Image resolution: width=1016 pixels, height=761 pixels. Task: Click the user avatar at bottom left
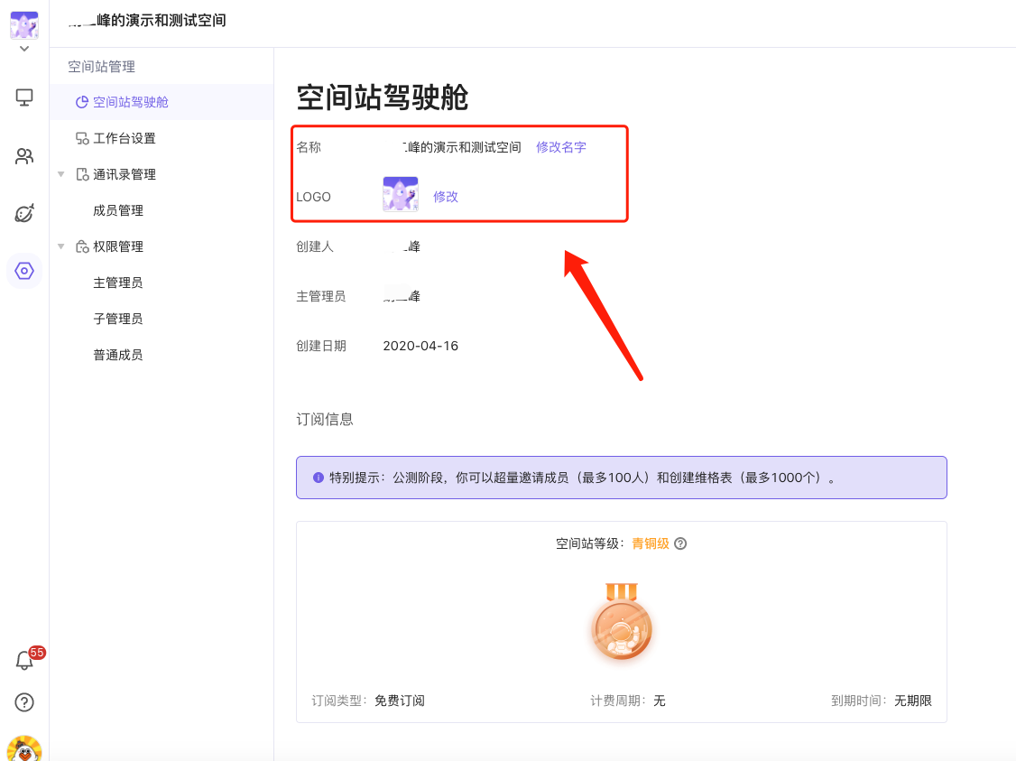(x=23, y=747)
